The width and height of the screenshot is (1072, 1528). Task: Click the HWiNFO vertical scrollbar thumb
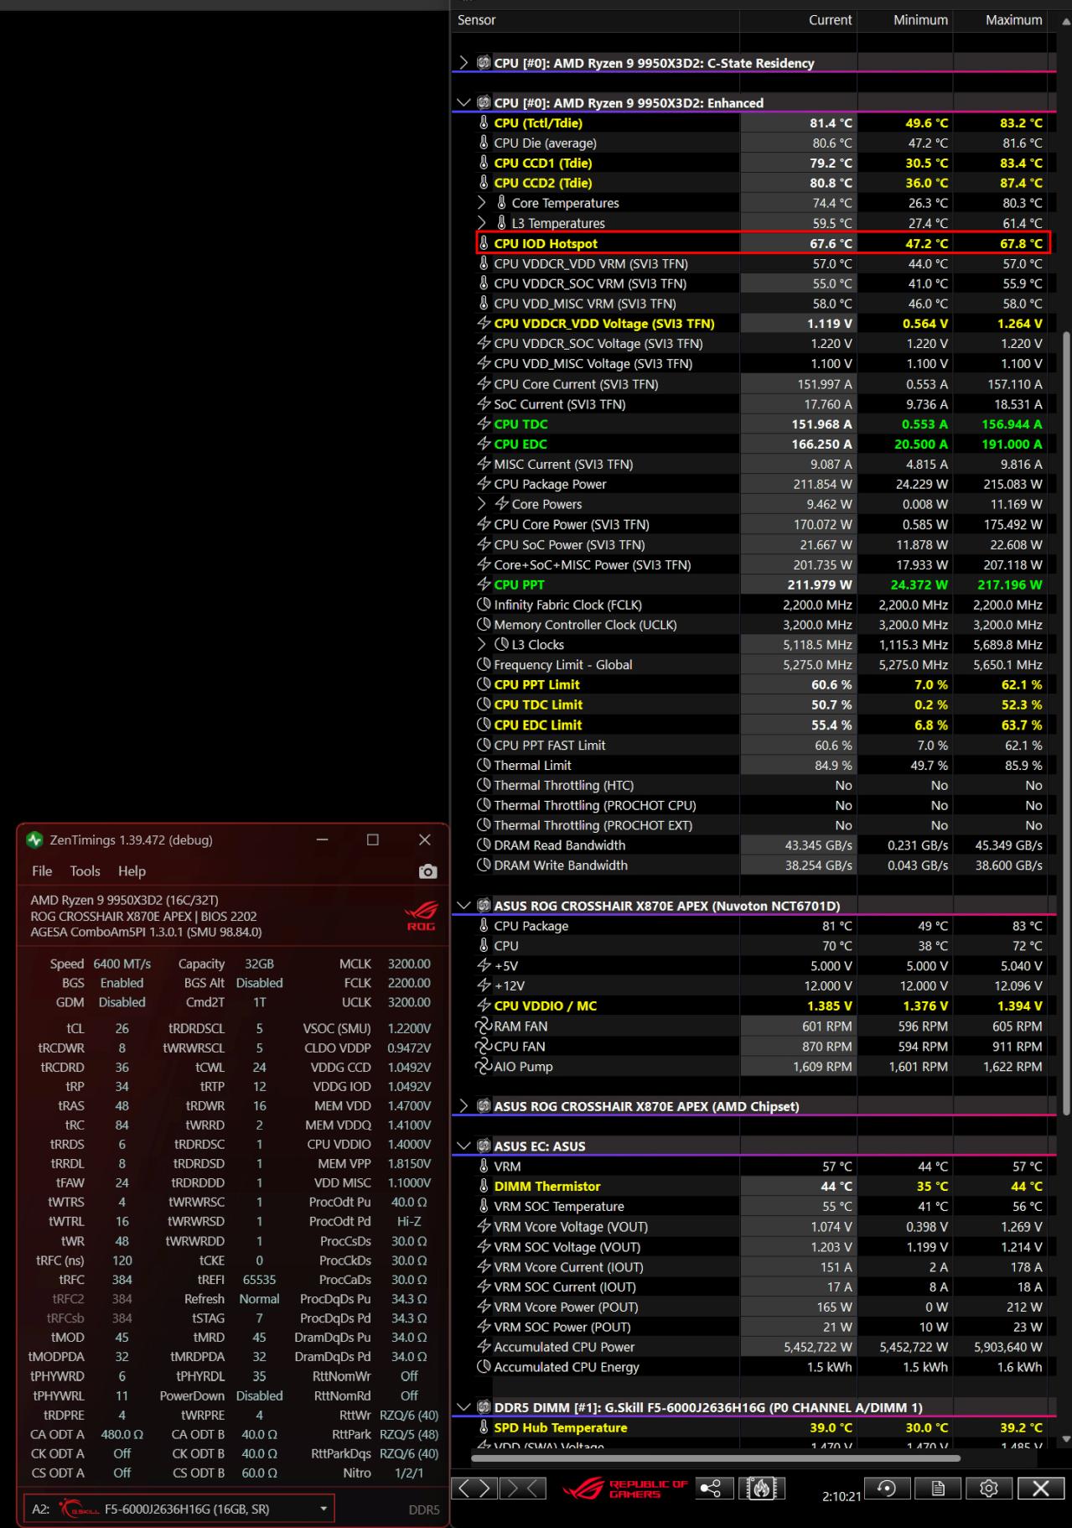pos(1066,724)
